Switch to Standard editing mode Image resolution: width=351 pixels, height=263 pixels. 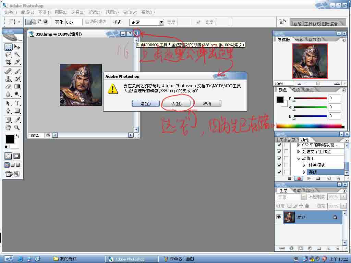pos(8,156)
